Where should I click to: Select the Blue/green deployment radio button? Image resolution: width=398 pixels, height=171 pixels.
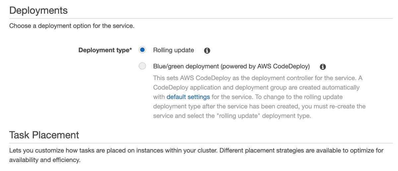tap(142, 66)
